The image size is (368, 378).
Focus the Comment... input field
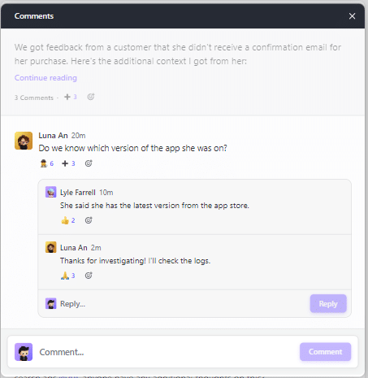[x=167, y=352]
